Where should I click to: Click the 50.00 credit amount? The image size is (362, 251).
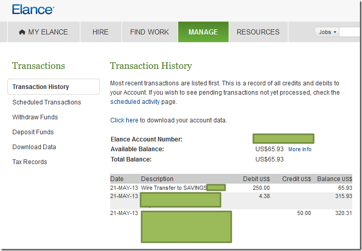(x=304, y=213)
